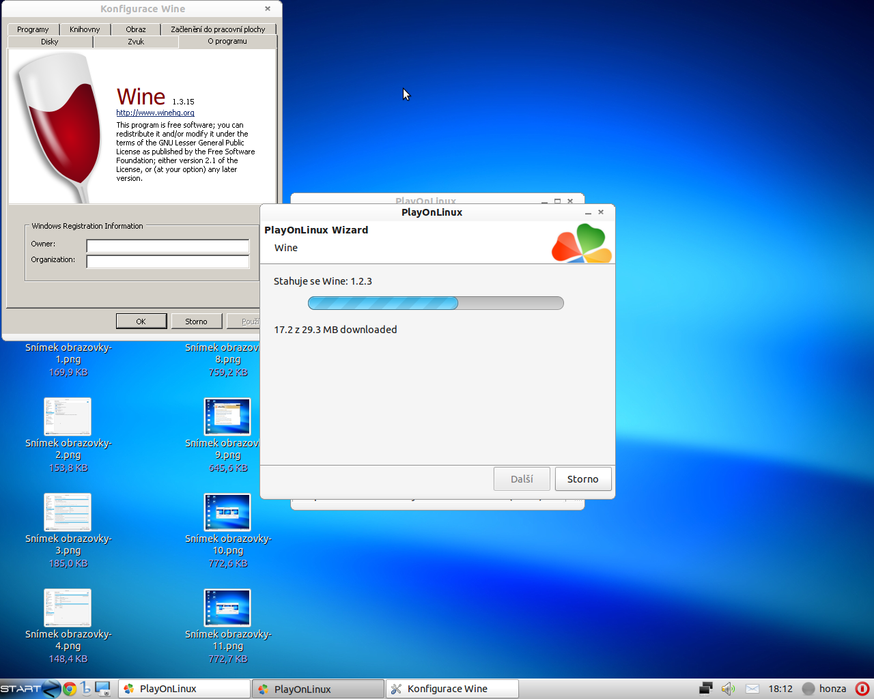874x699 pixels.
Task: Switch to the Programy tab
Action: click(33, 29)
